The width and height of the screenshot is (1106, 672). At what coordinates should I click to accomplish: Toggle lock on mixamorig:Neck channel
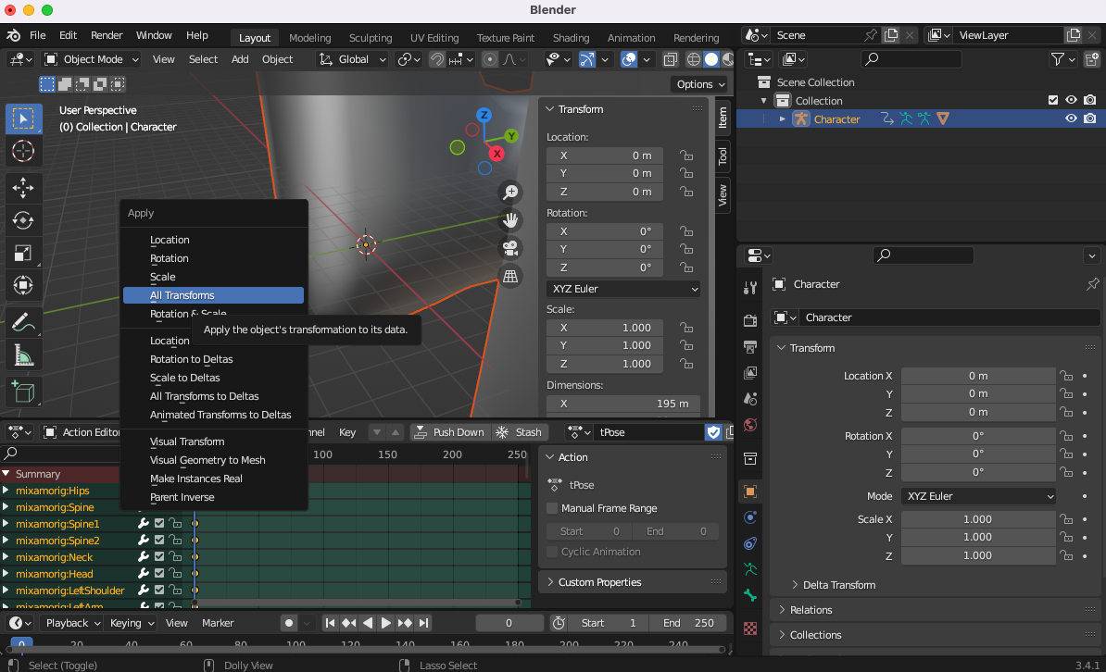point(175,557)
